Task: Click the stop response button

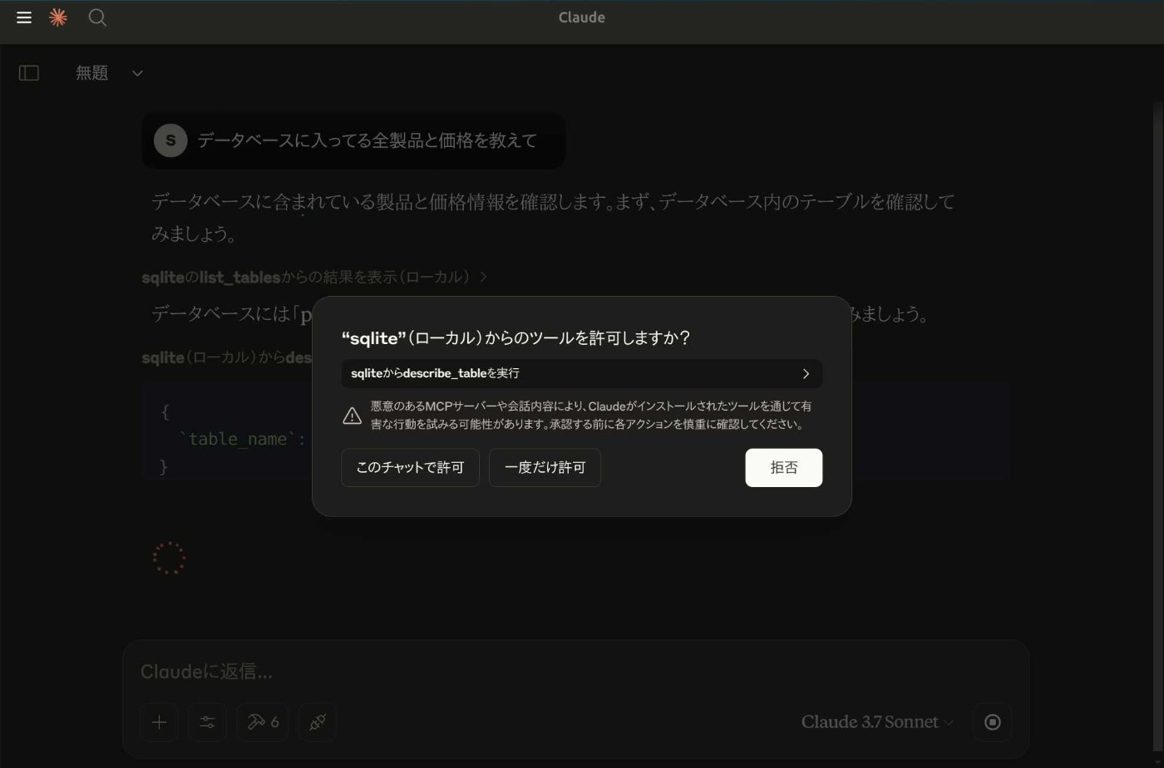Action: tap(993, 722)
